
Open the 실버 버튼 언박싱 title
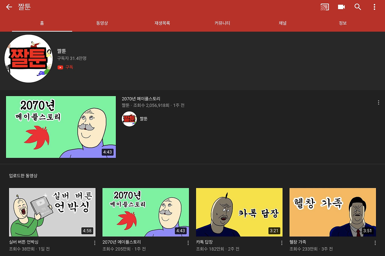coord(24,242)
